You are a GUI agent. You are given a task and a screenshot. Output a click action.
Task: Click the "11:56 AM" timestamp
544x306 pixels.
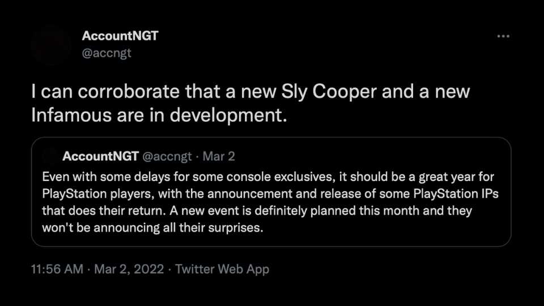(57, 269)
